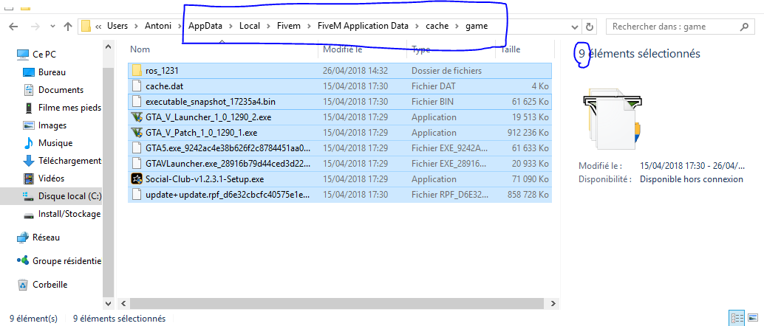Click the navigation pane scroll up arrow
Screen dimensions: 764x326
tap(108, 47)
